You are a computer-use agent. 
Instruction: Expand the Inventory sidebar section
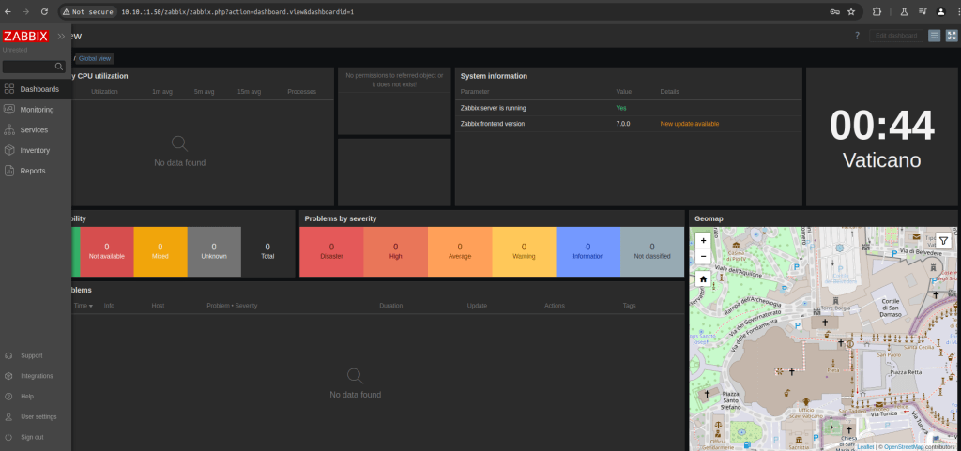pos(35,150)
